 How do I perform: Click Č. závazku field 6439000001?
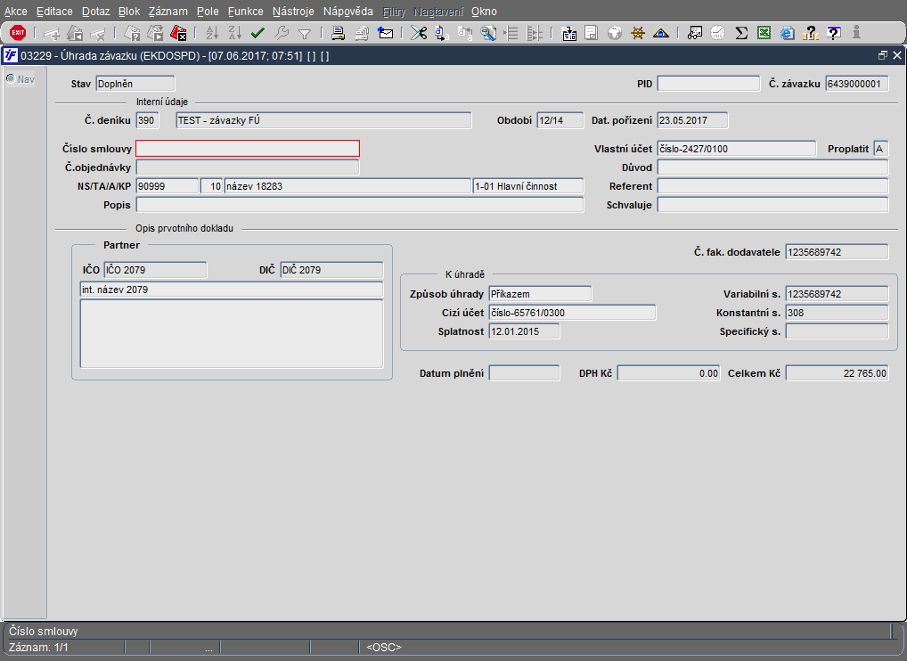tap(857, 84)
